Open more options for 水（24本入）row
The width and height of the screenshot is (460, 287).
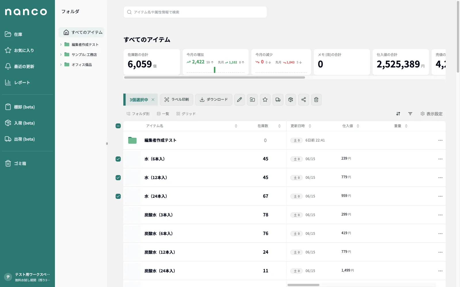coord(440,196)
